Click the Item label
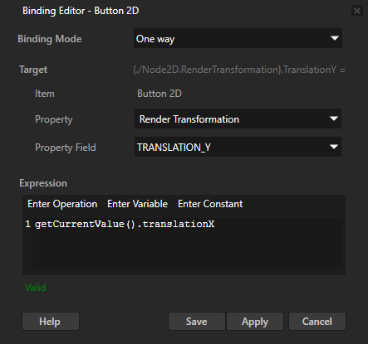 tap(45, 94)
